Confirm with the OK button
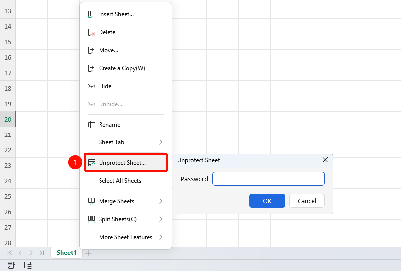The height and width of the screenshot is (271, 401). [267, 201]
